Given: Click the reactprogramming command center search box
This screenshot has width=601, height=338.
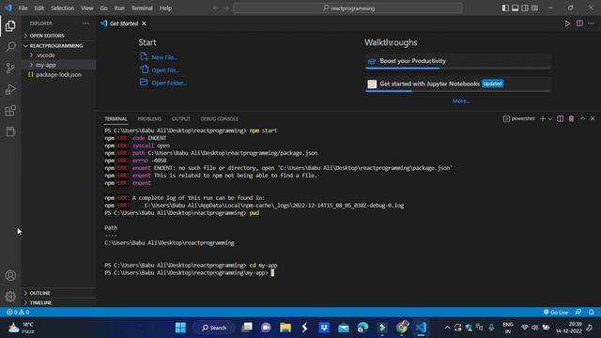Looking at the screenshot, I should 347,8.
